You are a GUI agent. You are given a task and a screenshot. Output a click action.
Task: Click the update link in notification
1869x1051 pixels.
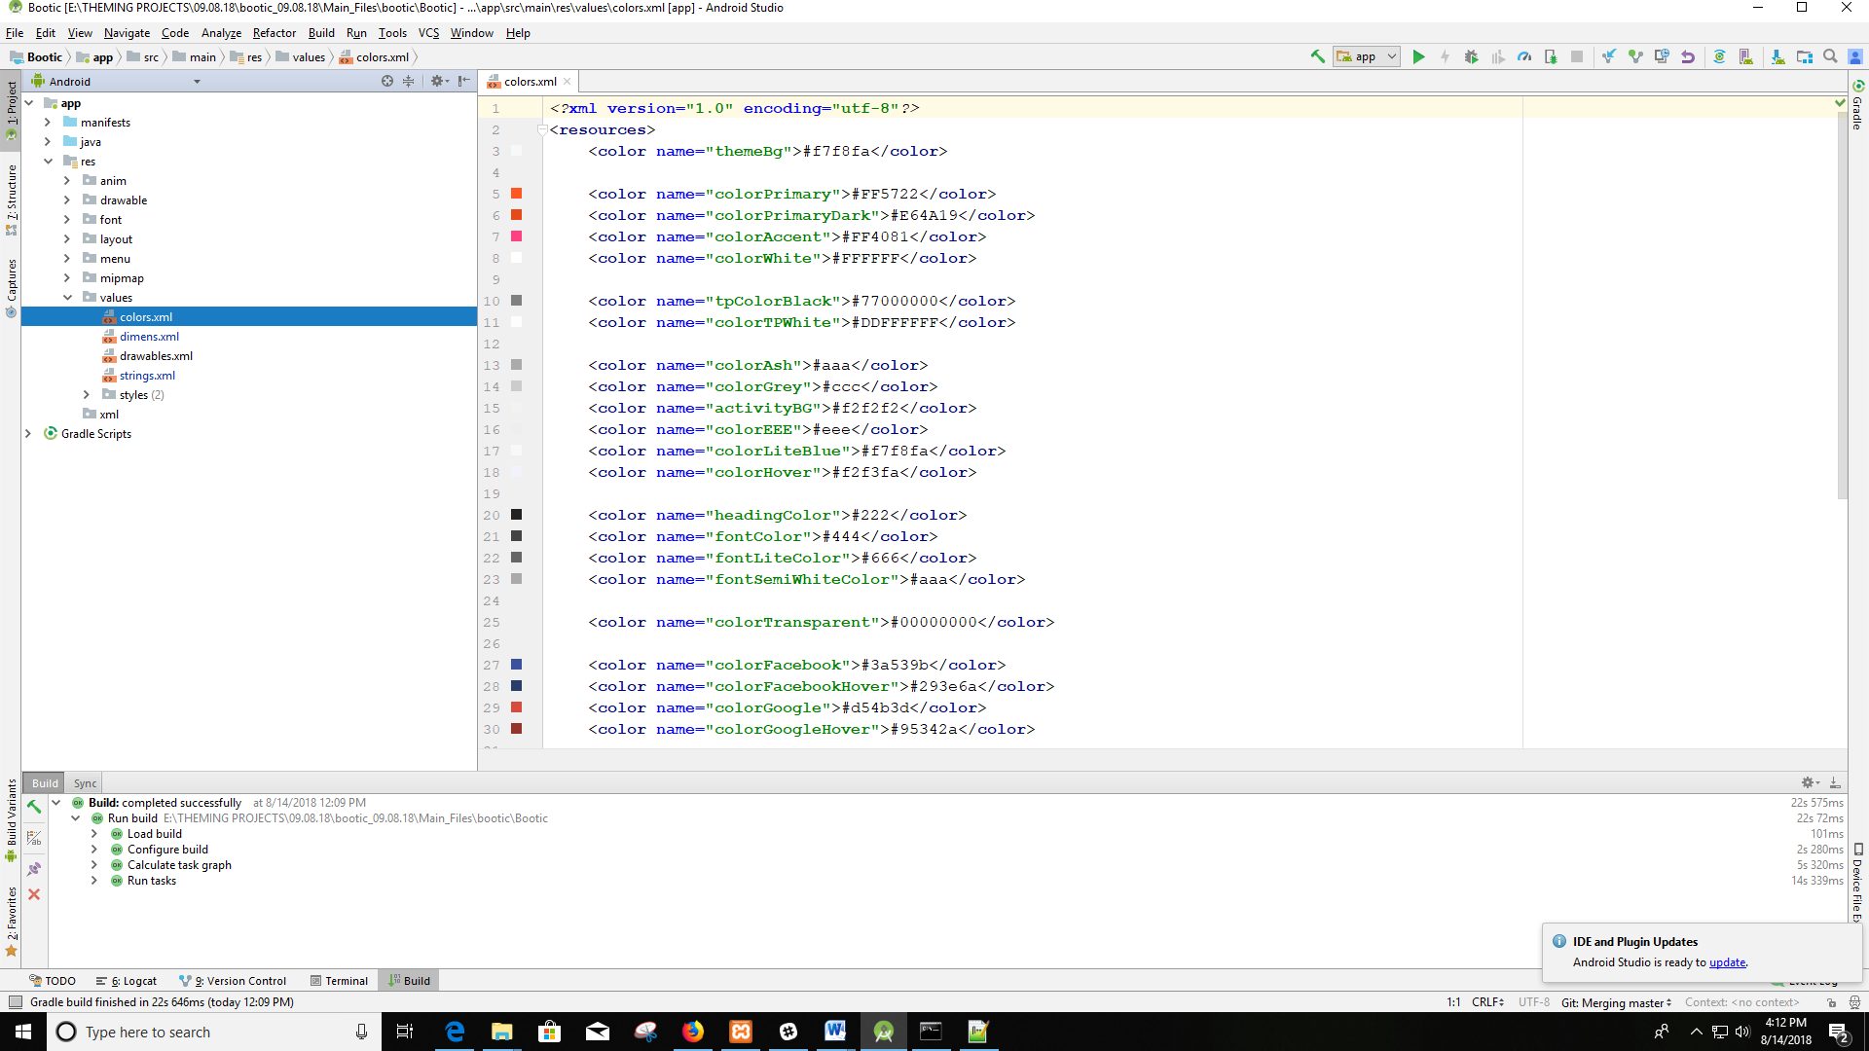pyautogui.click(x=1727, y=962)
